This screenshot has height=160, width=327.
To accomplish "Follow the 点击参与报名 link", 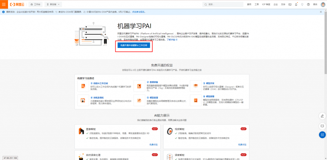I will 138,12.
